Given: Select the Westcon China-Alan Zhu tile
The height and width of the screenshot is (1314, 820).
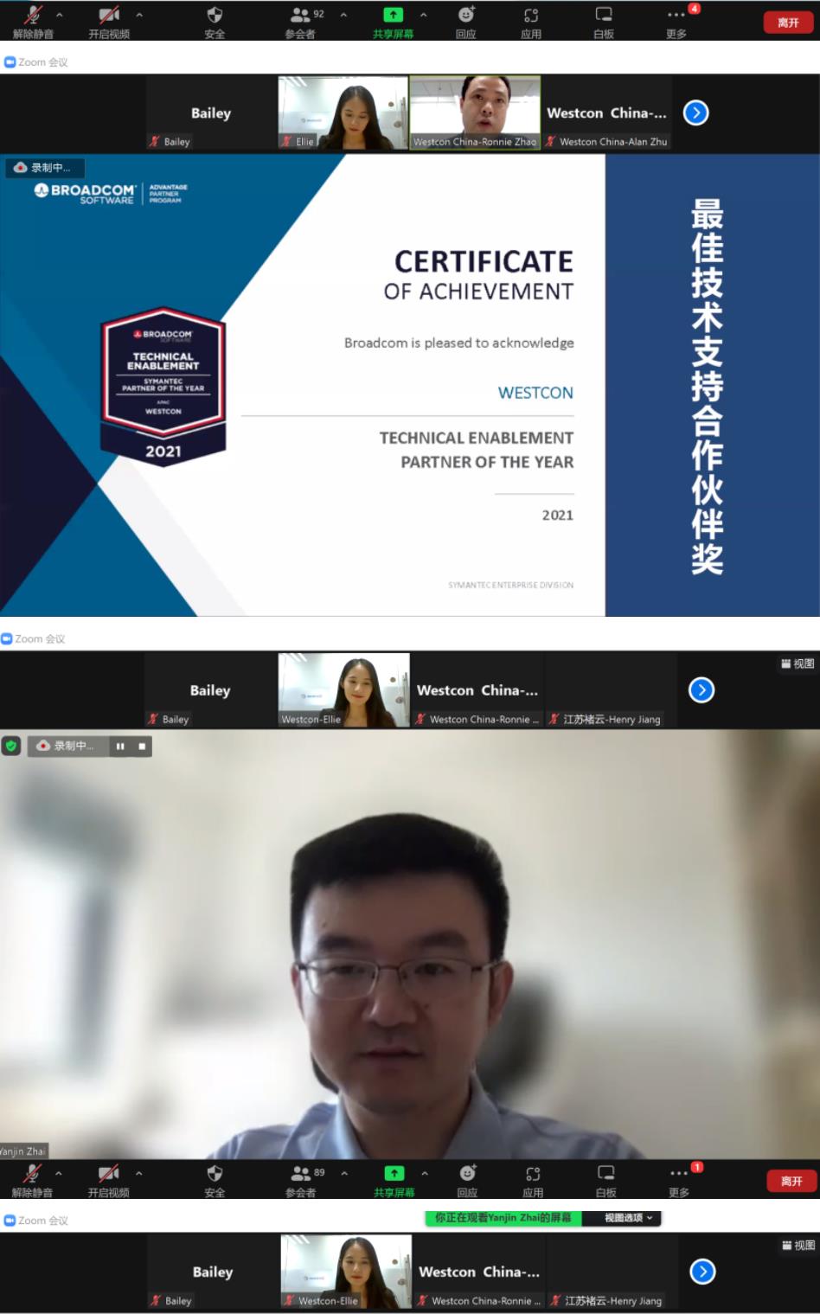Looking at the screenshot, I should pyautogui.click(x=606, y=112).
